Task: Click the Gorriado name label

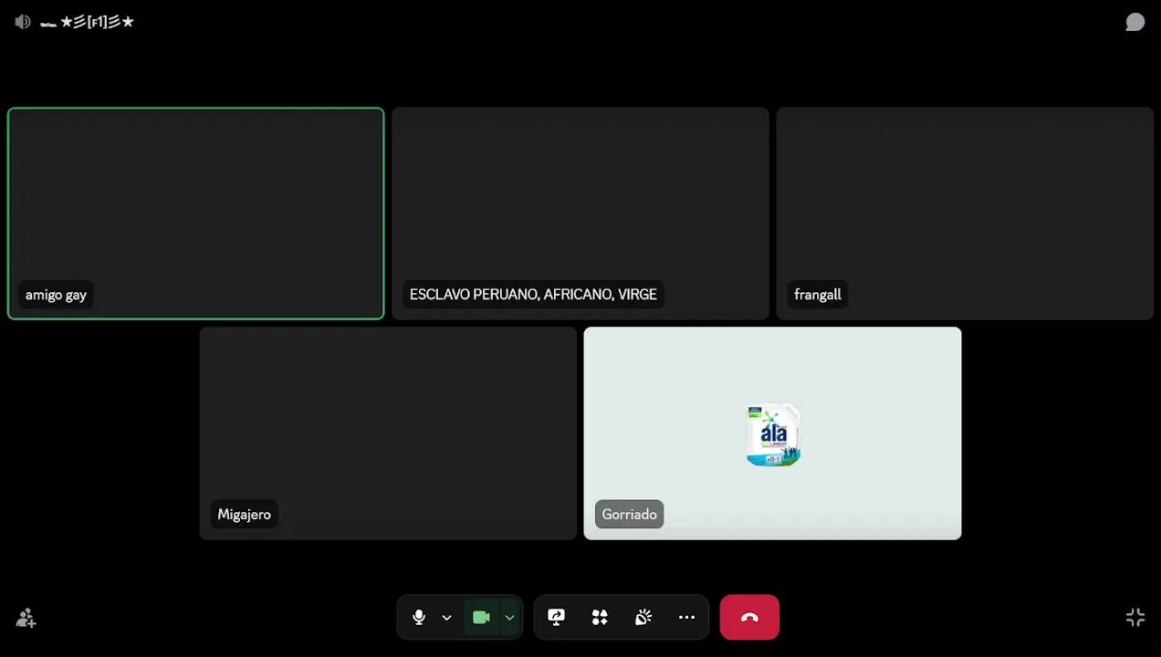Action: click(629, 515)
